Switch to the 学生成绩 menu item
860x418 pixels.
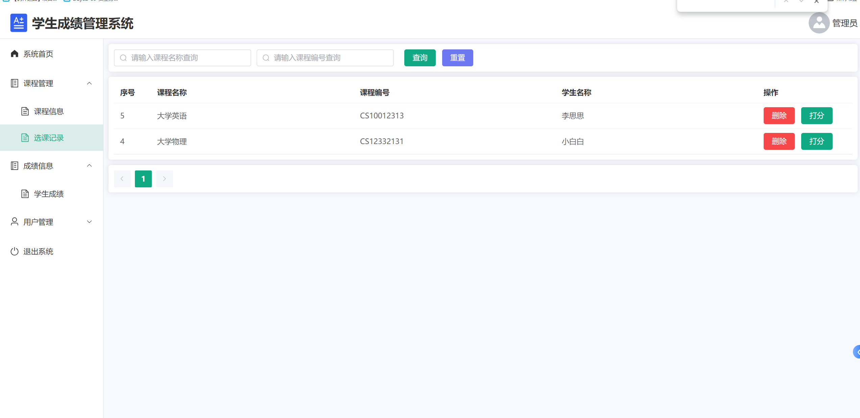(49, 194)
